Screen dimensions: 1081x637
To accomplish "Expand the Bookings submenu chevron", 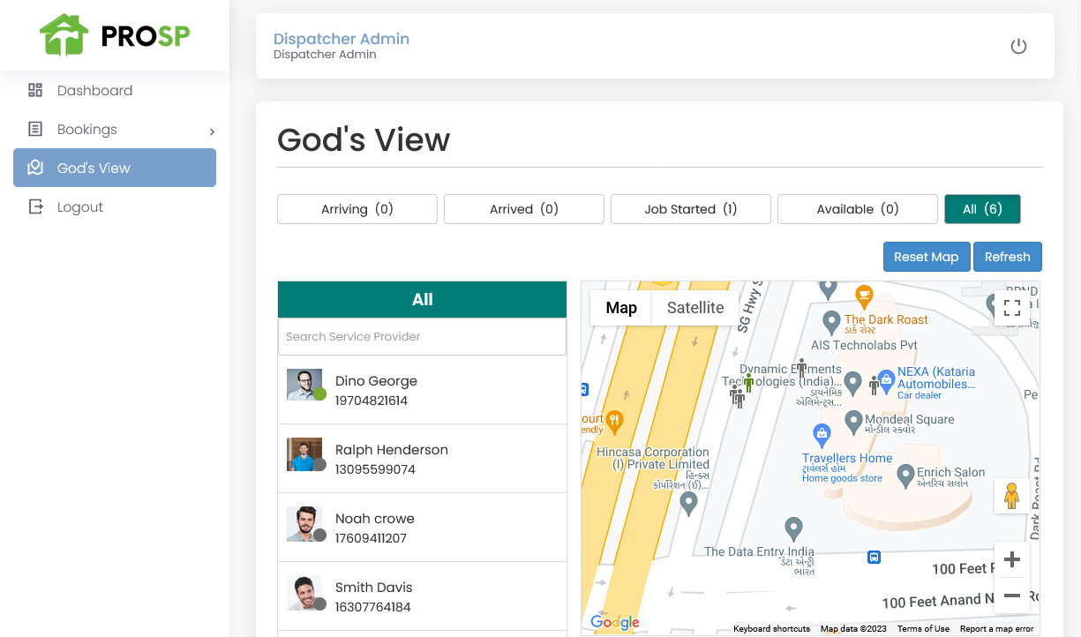I will coord(212,131).
